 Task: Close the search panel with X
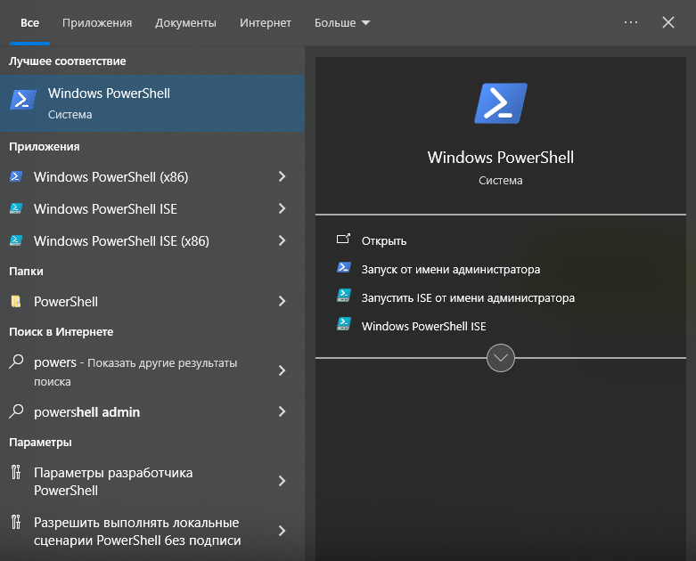click(668, 22)
